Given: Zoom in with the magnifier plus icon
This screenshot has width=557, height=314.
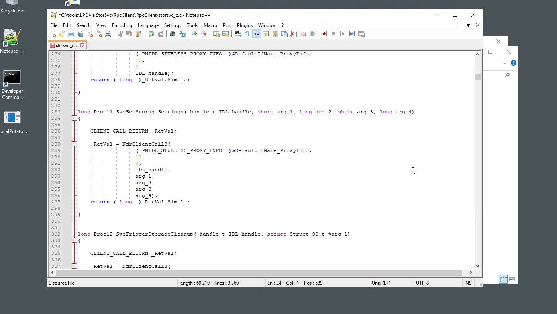Looking at the screenshot, I should [x=195, y=34].
